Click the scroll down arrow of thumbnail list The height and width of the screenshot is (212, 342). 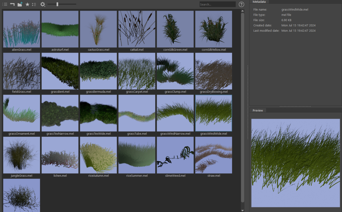tap(242, 210)
